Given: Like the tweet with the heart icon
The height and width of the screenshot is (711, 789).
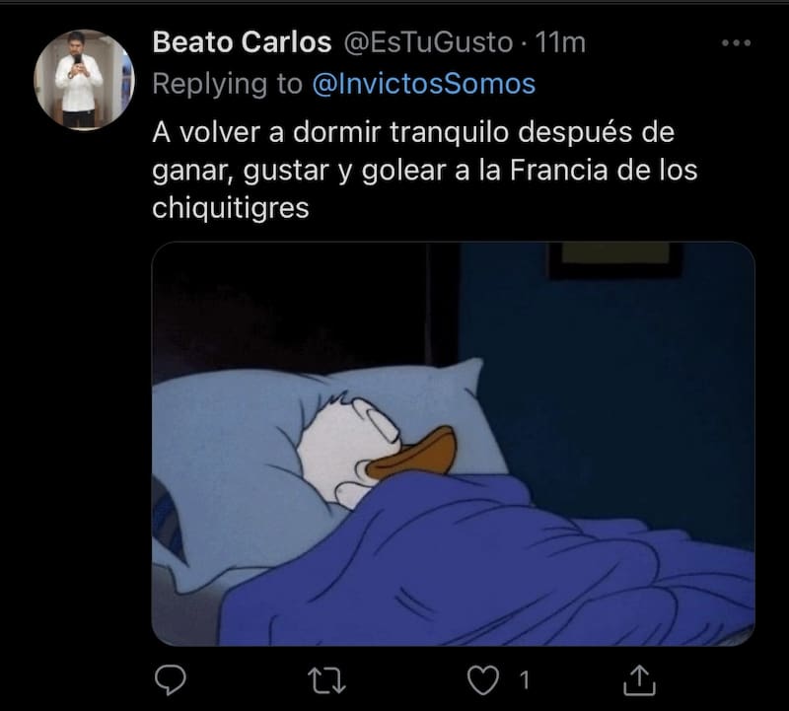Looking at the screenshot, I should point(483,679).
